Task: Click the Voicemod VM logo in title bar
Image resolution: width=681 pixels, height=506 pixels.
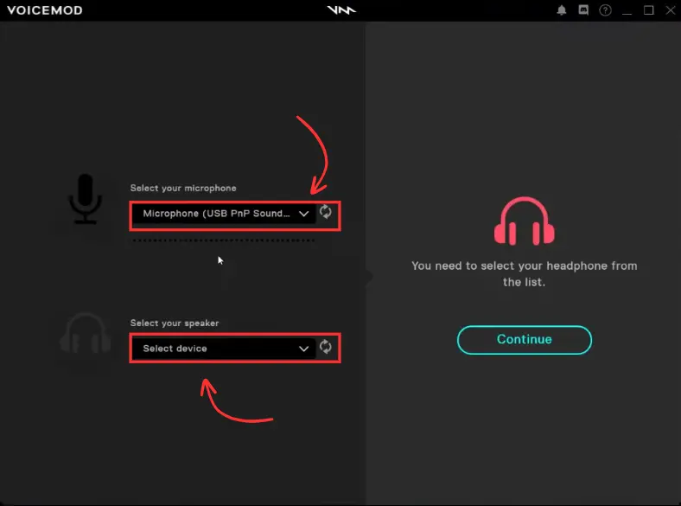Action: [x=341, y=10]
